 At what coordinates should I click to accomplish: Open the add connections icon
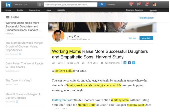pos(146,4)
